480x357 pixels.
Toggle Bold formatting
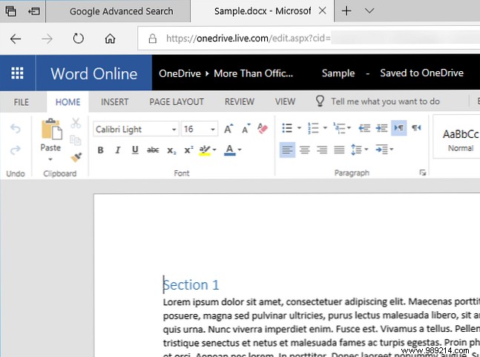coord(100,150)
